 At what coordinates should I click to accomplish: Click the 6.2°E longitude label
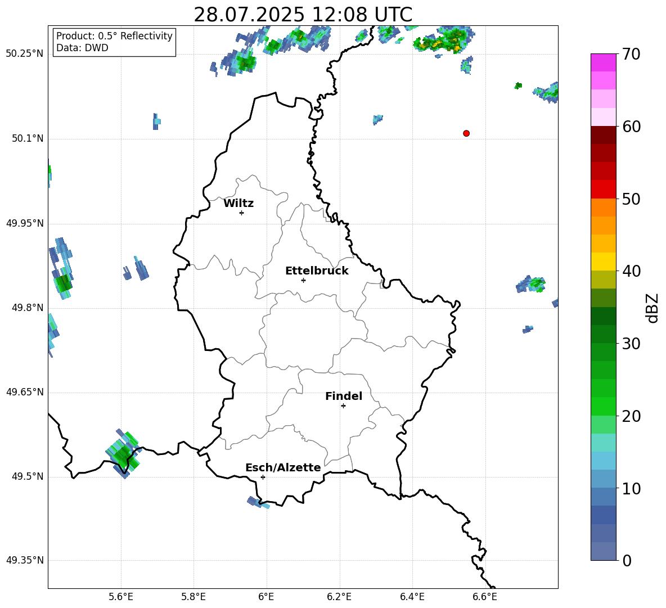(x=339, y=597)
